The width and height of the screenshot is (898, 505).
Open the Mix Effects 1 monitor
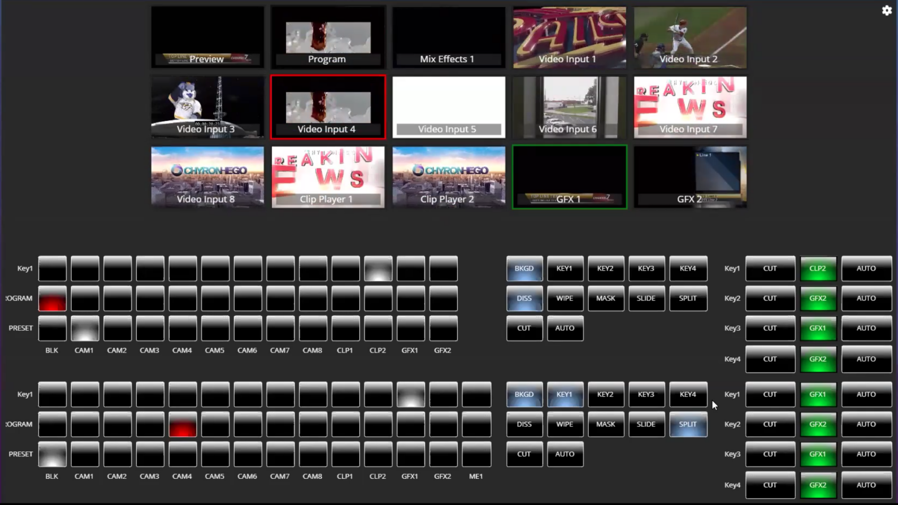pos(448,37)
